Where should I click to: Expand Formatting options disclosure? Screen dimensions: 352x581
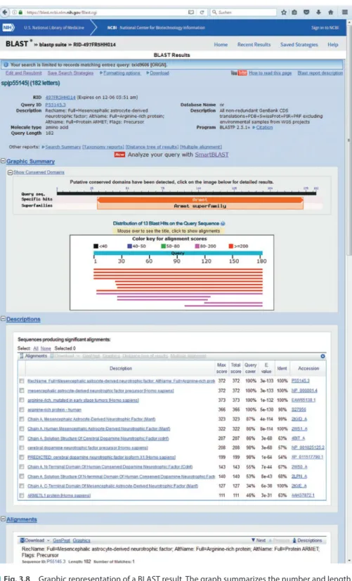tap(120, 73)
